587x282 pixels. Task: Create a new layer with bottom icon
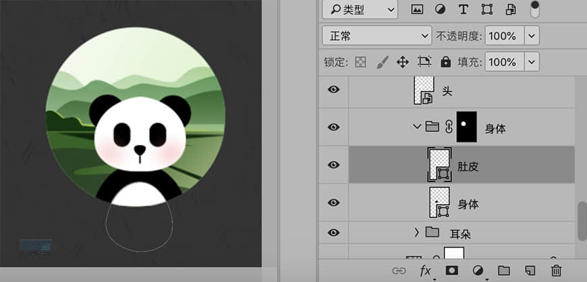(530, 271)
